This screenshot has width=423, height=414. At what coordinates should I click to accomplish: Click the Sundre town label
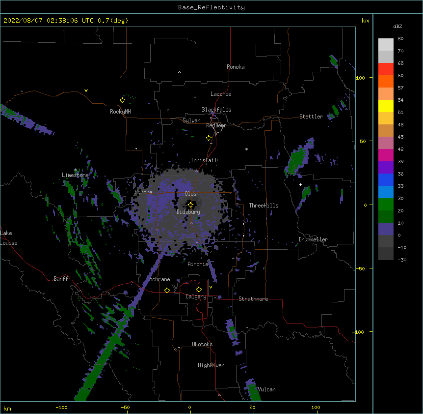143,192
